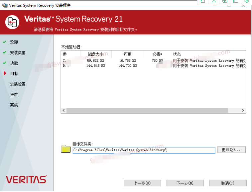This screenshot has width=252, height=192.
Task: Select the 完成 step in the sidebar
Action: click(14, 105)
